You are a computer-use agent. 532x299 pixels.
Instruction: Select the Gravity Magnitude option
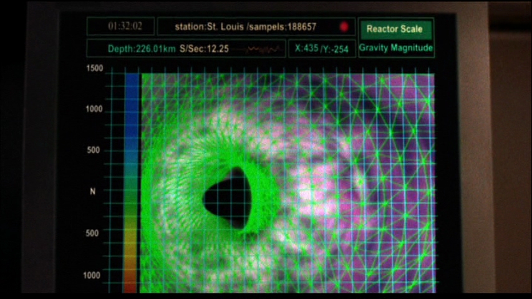point(396,48)
